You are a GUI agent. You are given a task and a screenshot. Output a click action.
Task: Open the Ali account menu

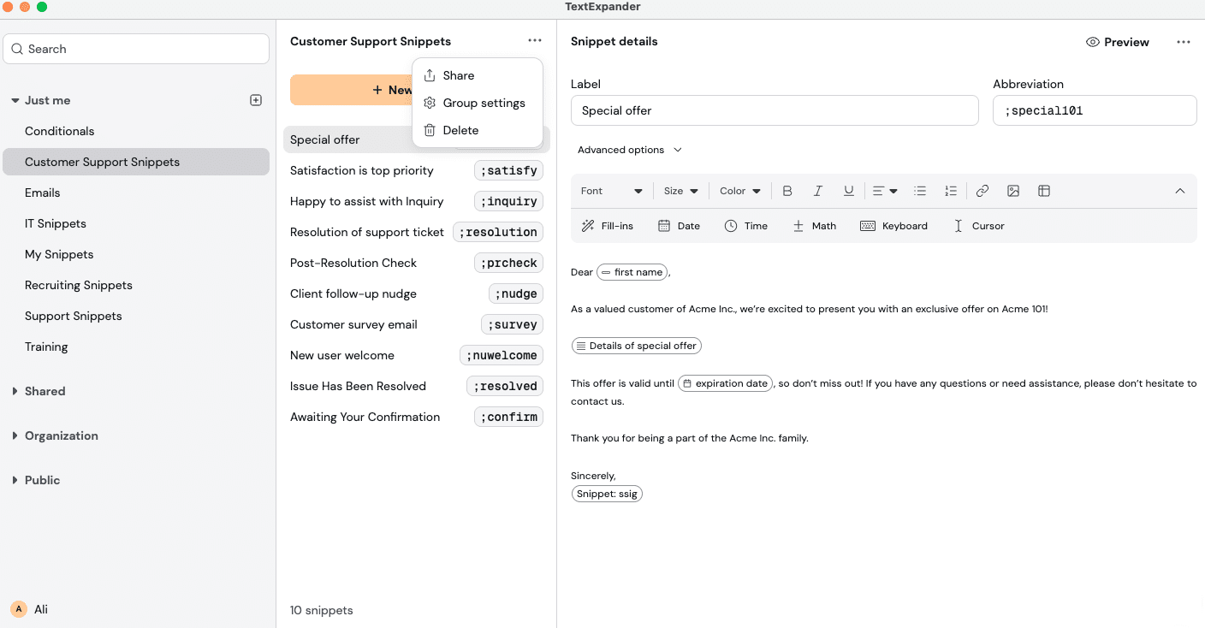30,609
